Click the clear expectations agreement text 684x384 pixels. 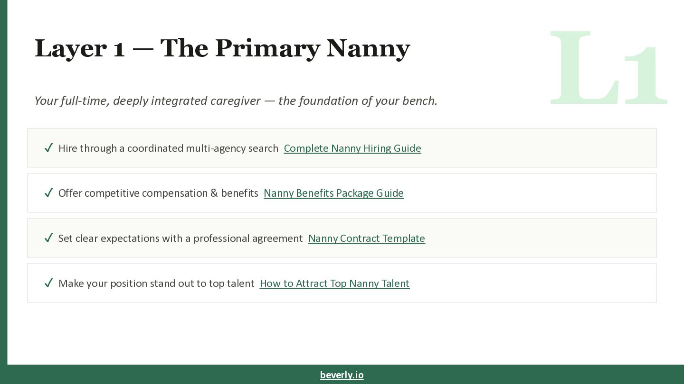(x=180, y=238)
